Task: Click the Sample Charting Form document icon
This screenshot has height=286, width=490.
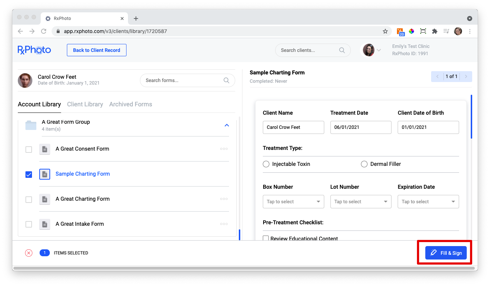Action: (x=45, y=174)
